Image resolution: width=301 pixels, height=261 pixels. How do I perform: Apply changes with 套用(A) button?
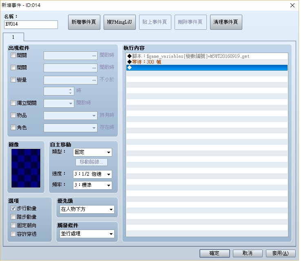pyautogui.click(x=281, y=253)
